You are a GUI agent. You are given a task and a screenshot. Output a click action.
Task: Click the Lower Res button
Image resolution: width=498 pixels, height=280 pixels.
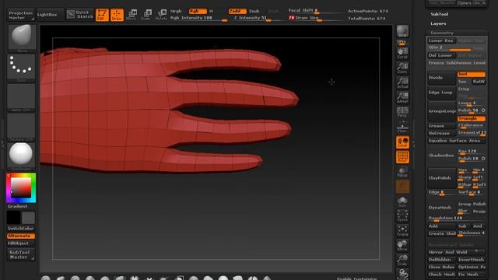point(441,40)
